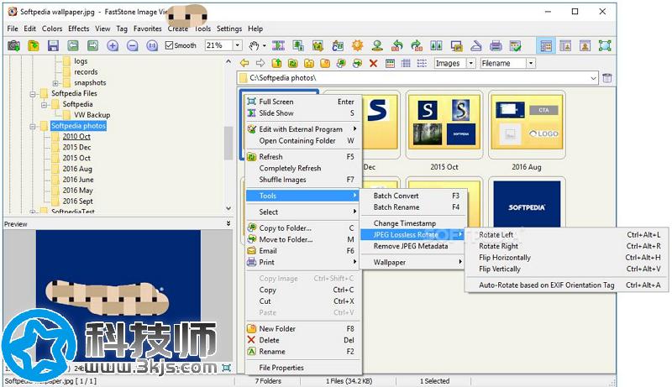The image size is (672, 387).
Task: Click the red X delete icon in browser toolbar
Action: (x=373, y=63)
